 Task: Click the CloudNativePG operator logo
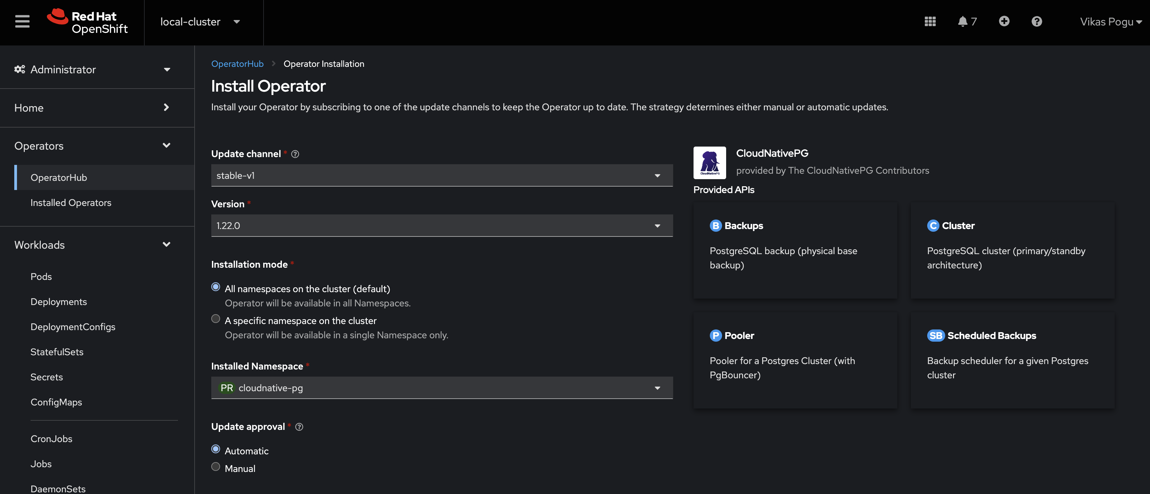(709, 163)
